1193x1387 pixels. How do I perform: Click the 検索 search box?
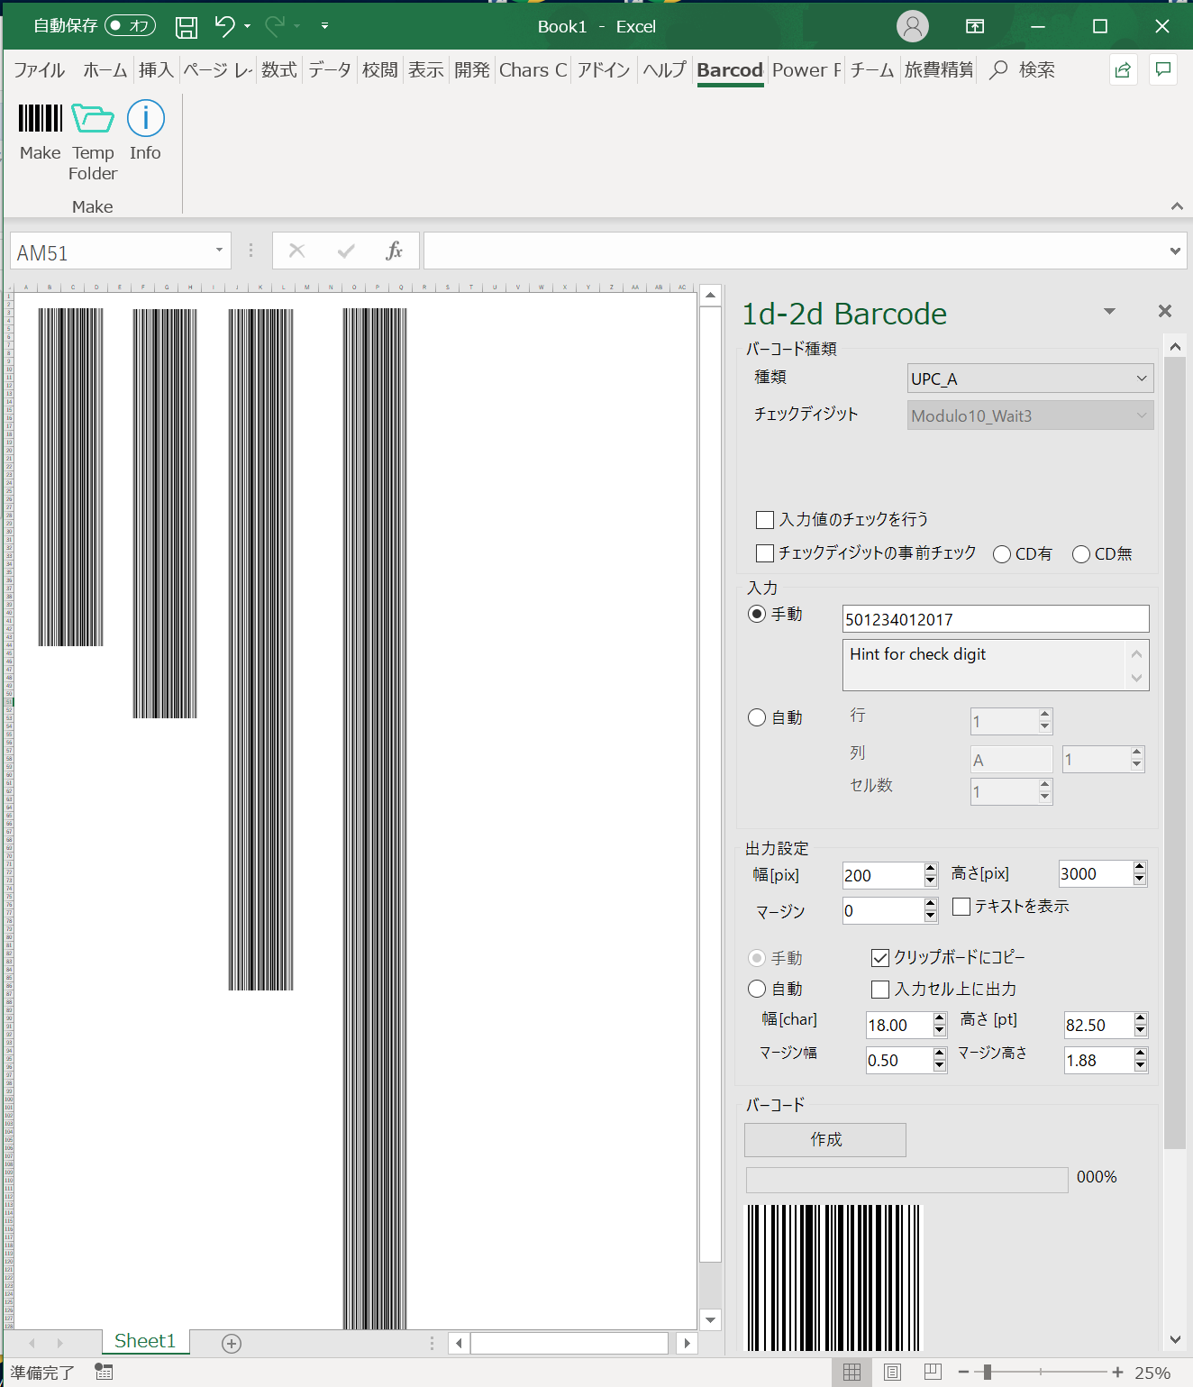point(1036,70)
